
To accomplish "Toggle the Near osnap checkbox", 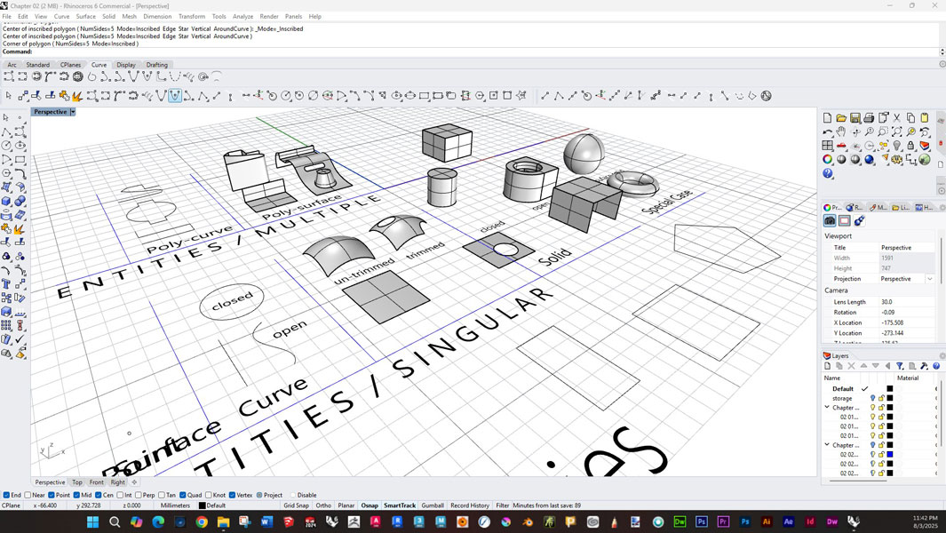I will coord(28,495).
